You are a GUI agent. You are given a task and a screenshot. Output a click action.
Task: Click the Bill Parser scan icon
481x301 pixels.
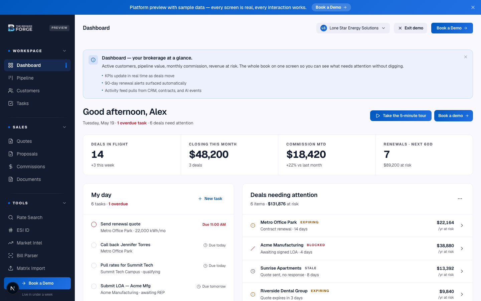coord(11,256)
